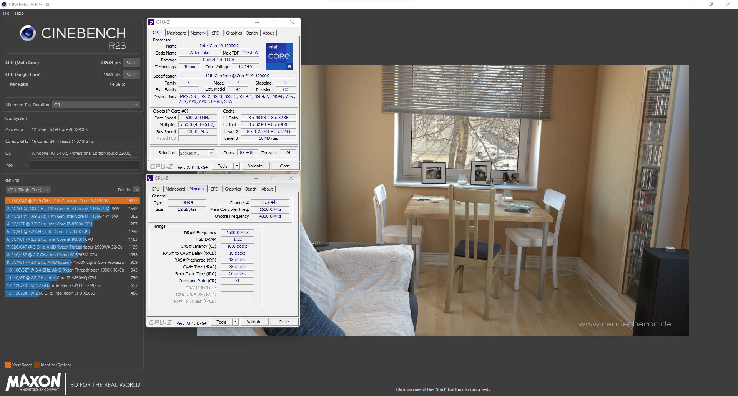Click the CPU-Z logo text above the Tools button
Viewport: 738px width, 396px height.
(161, 166)
